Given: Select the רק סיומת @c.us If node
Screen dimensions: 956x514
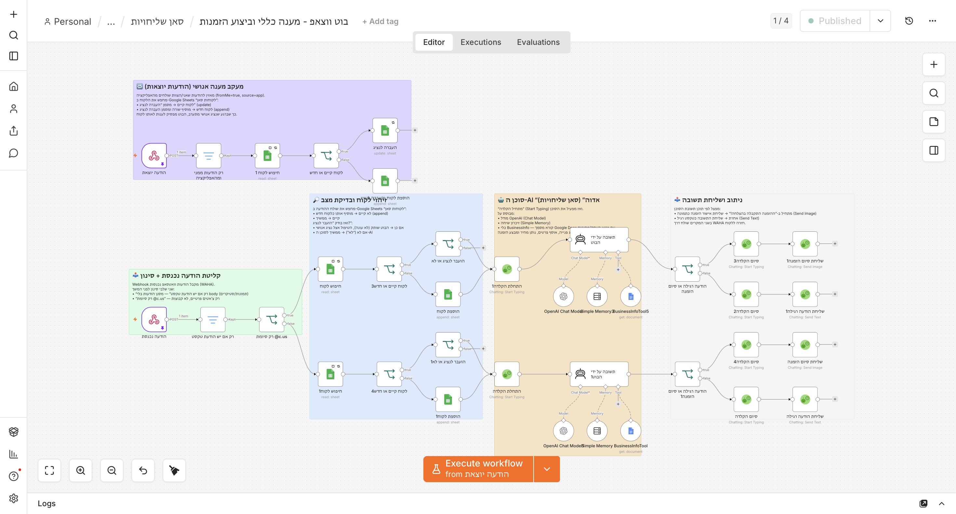Looking at the screenshot, I should click(272, 319).
